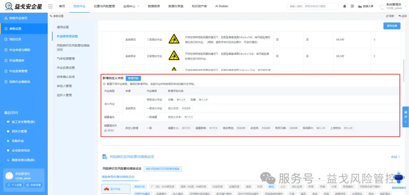Switch to 位置与风险管理 top tab

point(105,6)
